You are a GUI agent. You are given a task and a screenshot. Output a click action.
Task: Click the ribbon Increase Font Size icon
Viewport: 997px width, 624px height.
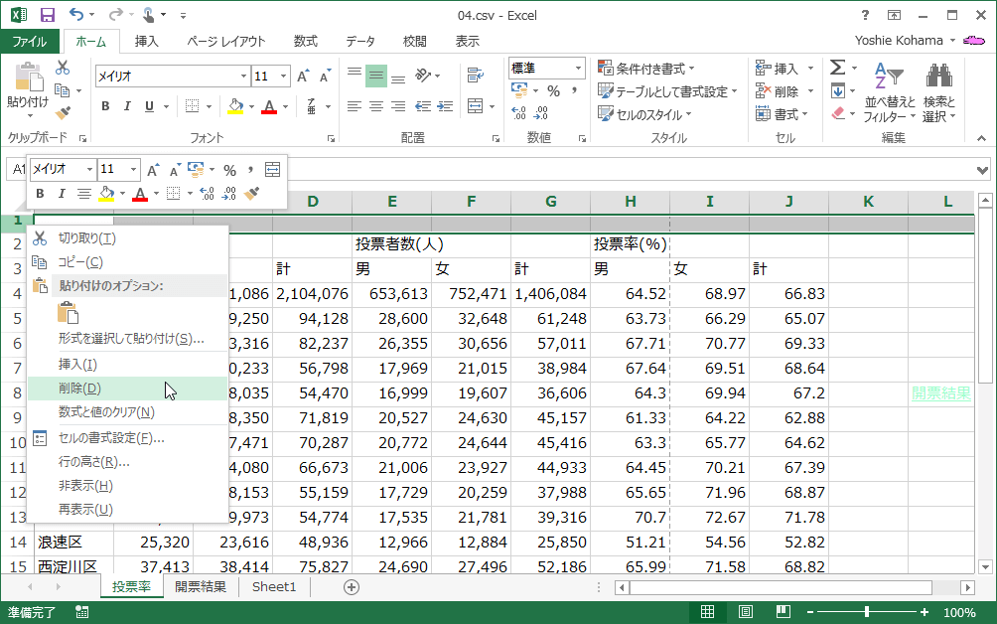303,77
